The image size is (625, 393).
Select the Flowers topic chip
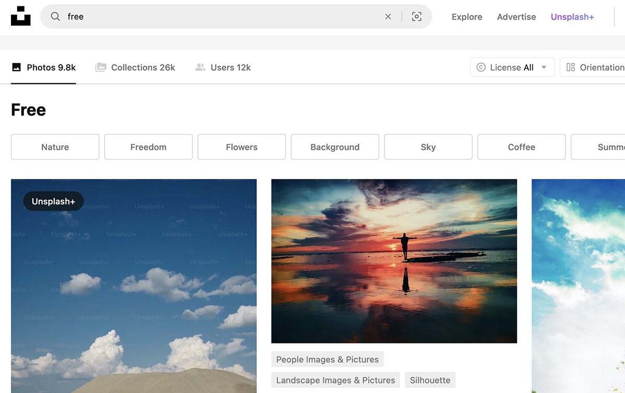coord(242,147)
